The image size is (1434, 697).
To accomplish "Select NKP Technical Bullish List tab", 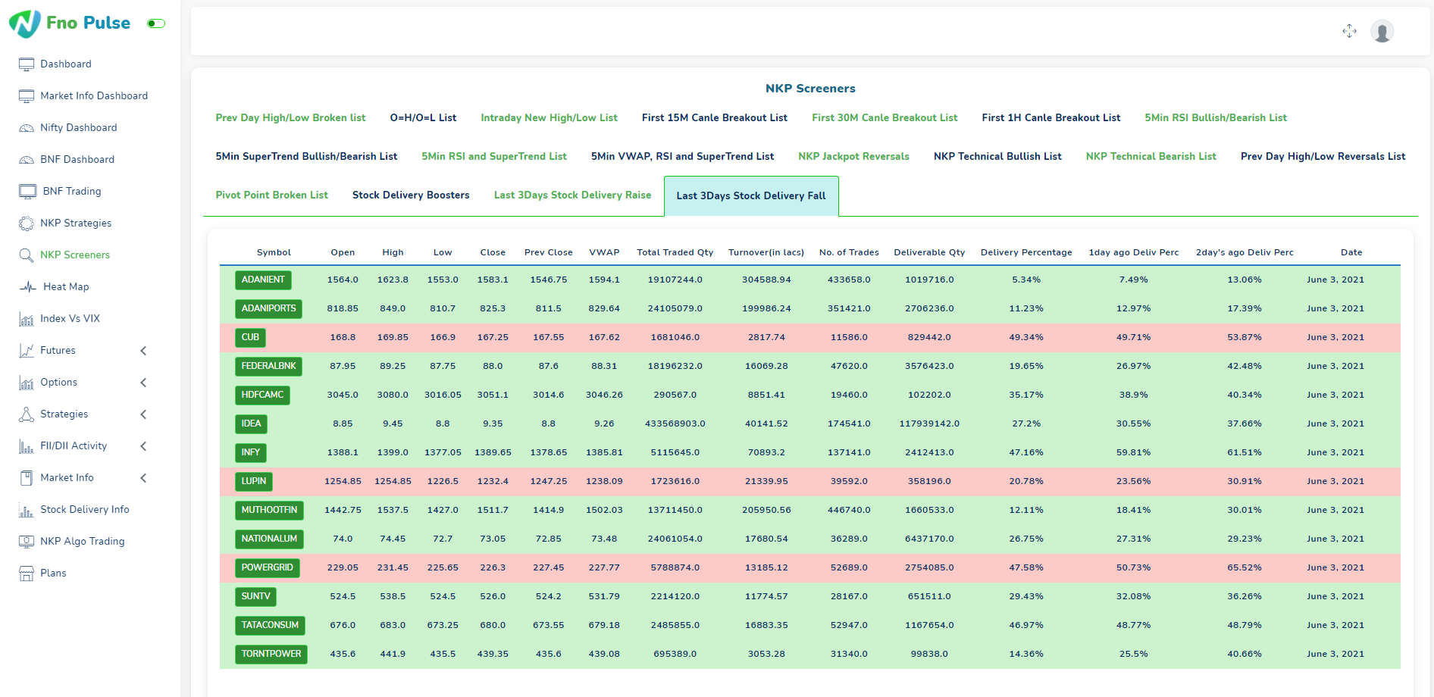I will click(997, 157).
